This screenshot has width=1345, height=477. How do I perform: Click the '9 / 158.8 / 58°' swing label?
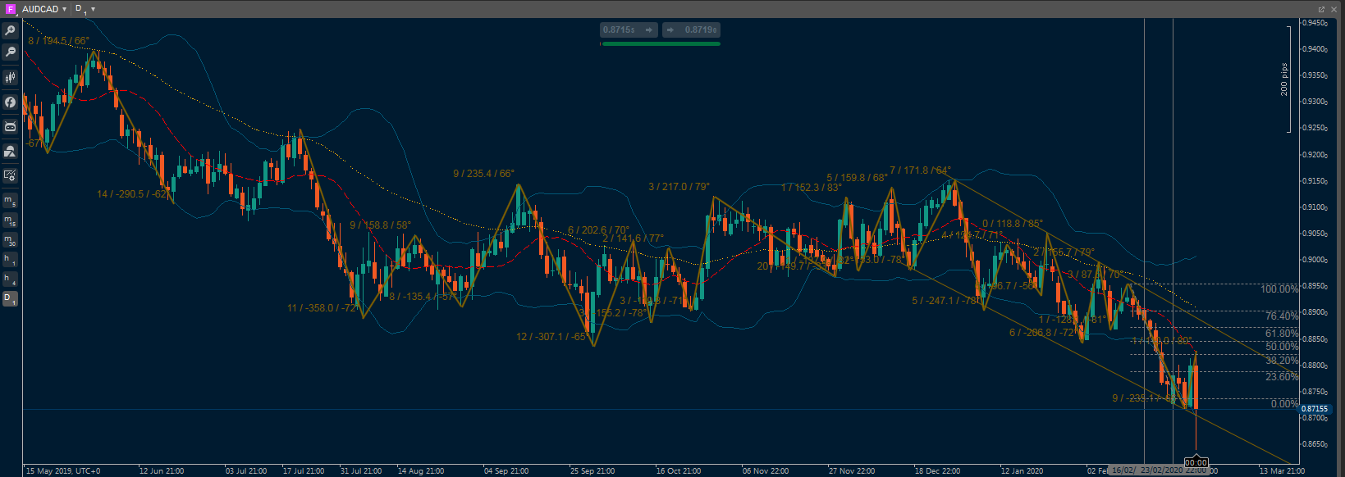click(x=380, y=225)
